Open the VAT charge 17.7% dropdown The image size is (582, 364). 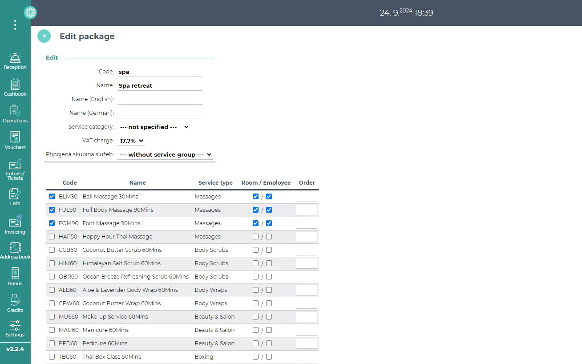(131, 141)
